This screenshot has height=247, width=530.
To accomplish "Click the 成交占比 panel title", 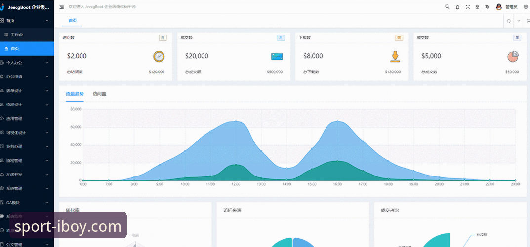I will click(x=390, y=210).
